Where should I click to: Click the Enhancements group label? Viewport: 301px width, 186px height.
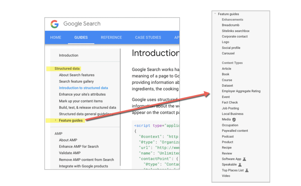[232, 20]
